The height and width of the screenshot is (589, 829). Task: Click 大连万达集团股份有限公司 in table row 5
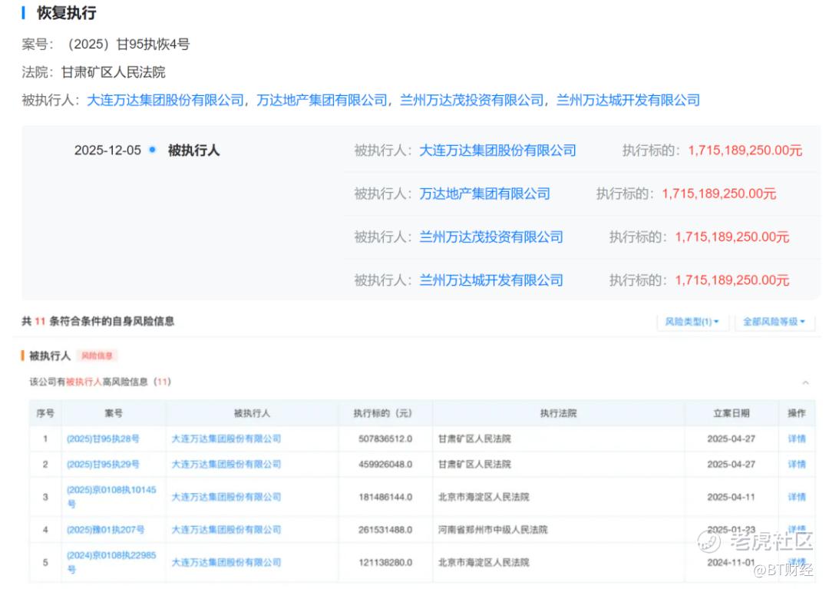tap(226, 563)
